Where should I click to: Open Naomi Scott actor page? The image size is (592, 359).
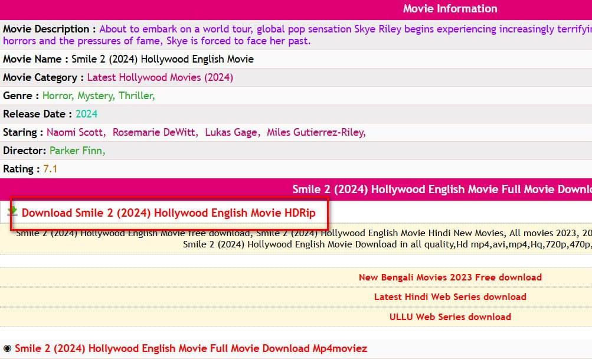click(x=76, y=133)
